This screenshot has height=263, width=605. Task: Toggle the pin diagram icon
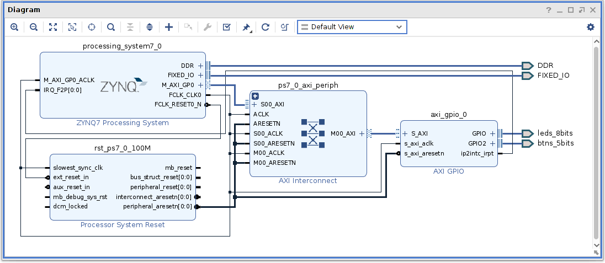pos(246,27)
